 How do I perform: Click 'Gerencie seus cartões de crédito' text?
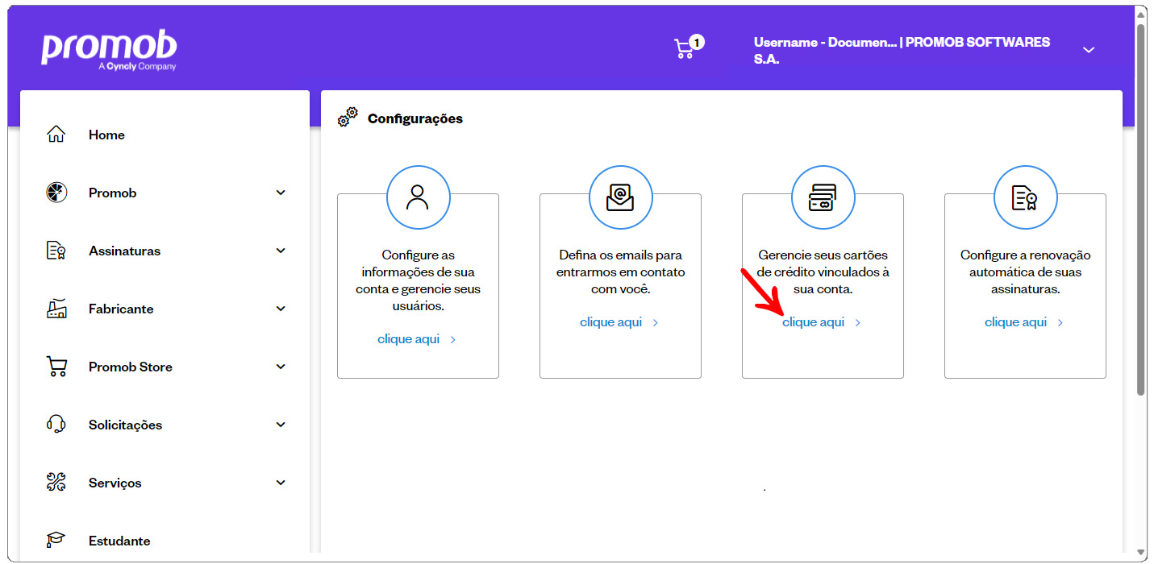823,272
